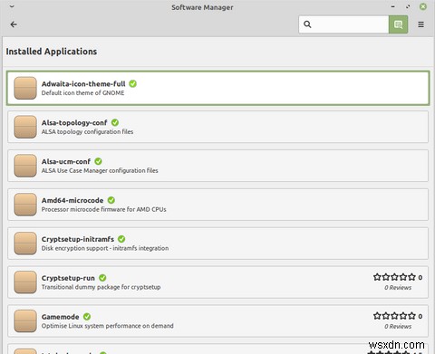The height and width of the screenshot is (354, 435).
Task: Click 'Transitional dummy package for cryptsetup' text
Action: tap(101, 287)
